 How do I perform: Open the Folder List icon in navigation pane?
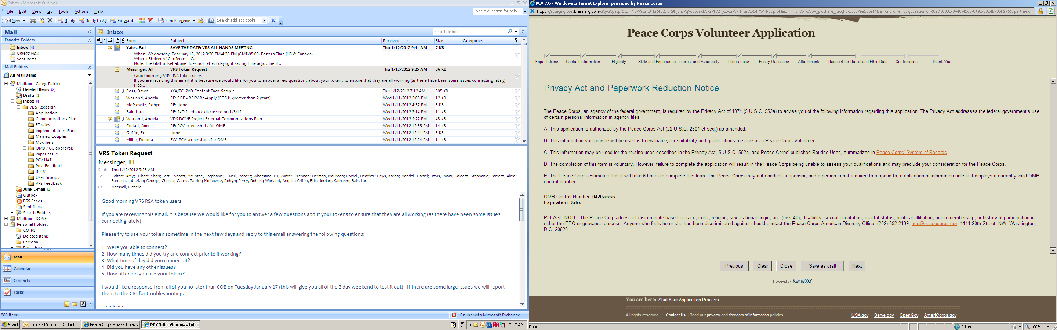click(x=75, y=304)
